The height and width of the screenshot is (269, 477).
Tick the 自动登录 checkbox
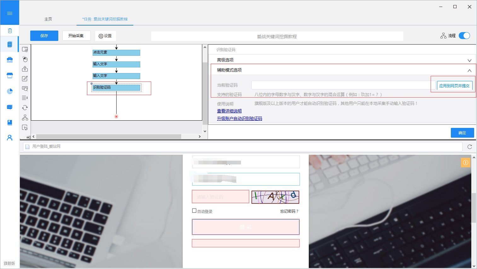coord(194,211)
